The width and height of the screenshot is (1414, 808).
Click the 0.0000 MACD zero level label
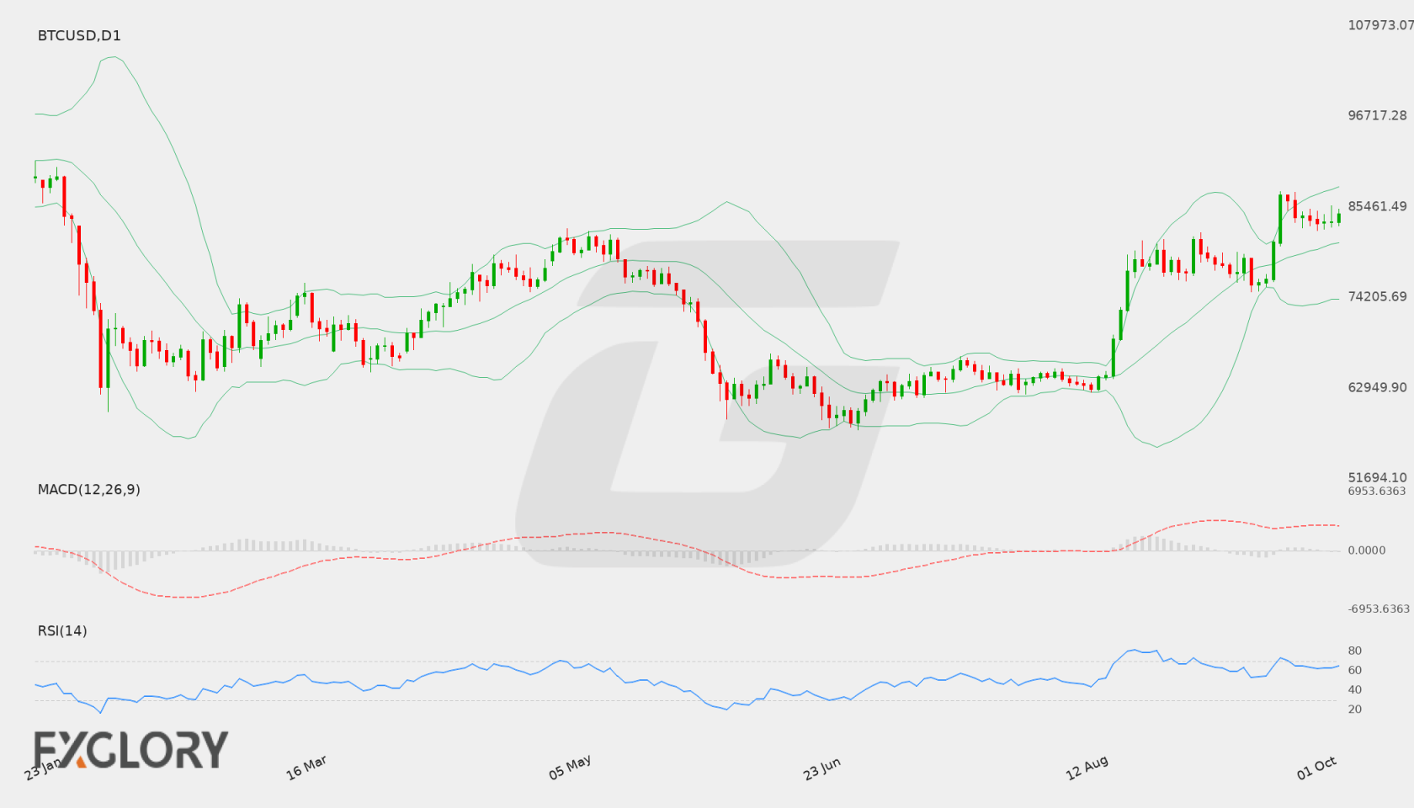(x=1367, y=550)
